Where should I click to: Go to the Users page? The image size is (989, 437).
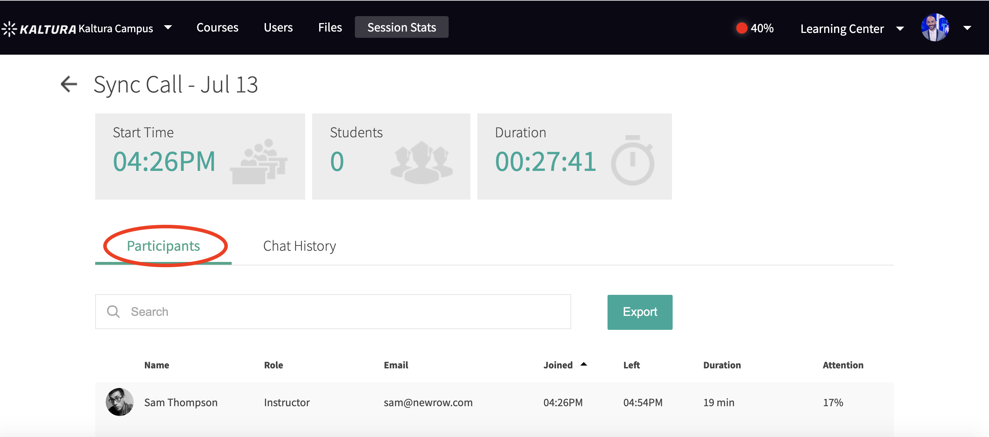[278, 27]
